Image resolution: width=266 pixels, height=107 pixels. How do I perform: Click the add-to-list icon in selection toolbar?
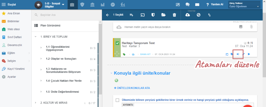click(131, 15)
